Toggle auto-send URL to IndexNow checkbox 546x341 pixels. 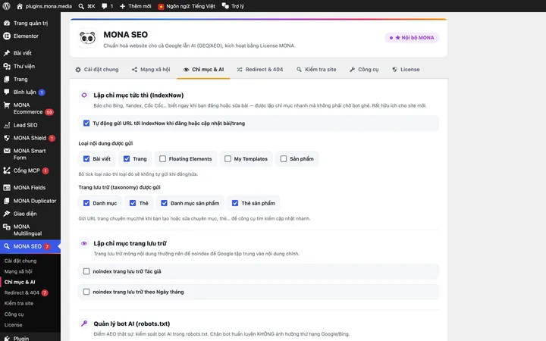pyautogui.click(x=86, y=124)
